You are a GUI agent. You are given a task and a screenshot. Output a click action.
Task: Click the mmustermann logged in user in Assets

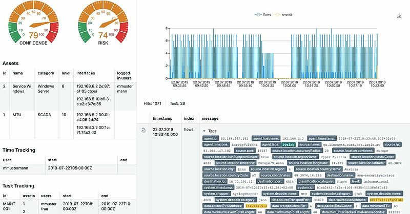click(125, 89)
